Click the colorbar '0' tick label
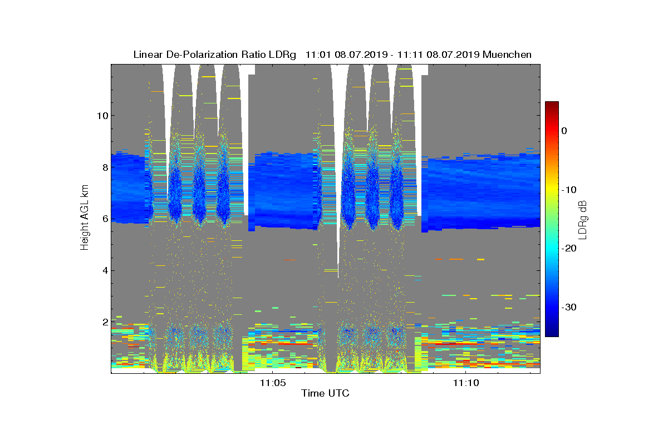The height and width of the screenshot is (445, 668). (564, 131)
